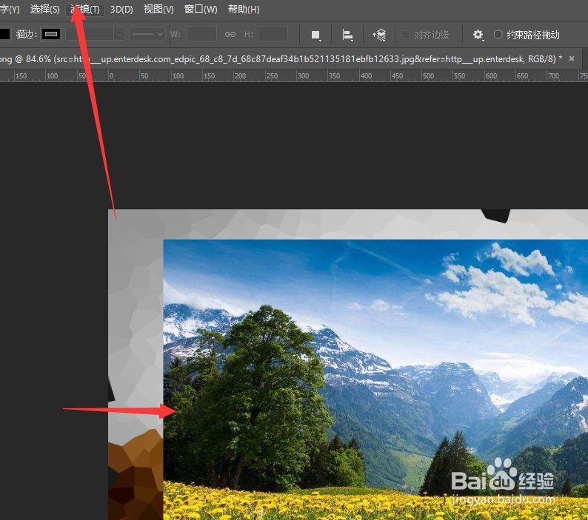The width and height of the screenshot is (588, 520).
Task: Open the stroke line style dropdown
Action: (147, 35)
